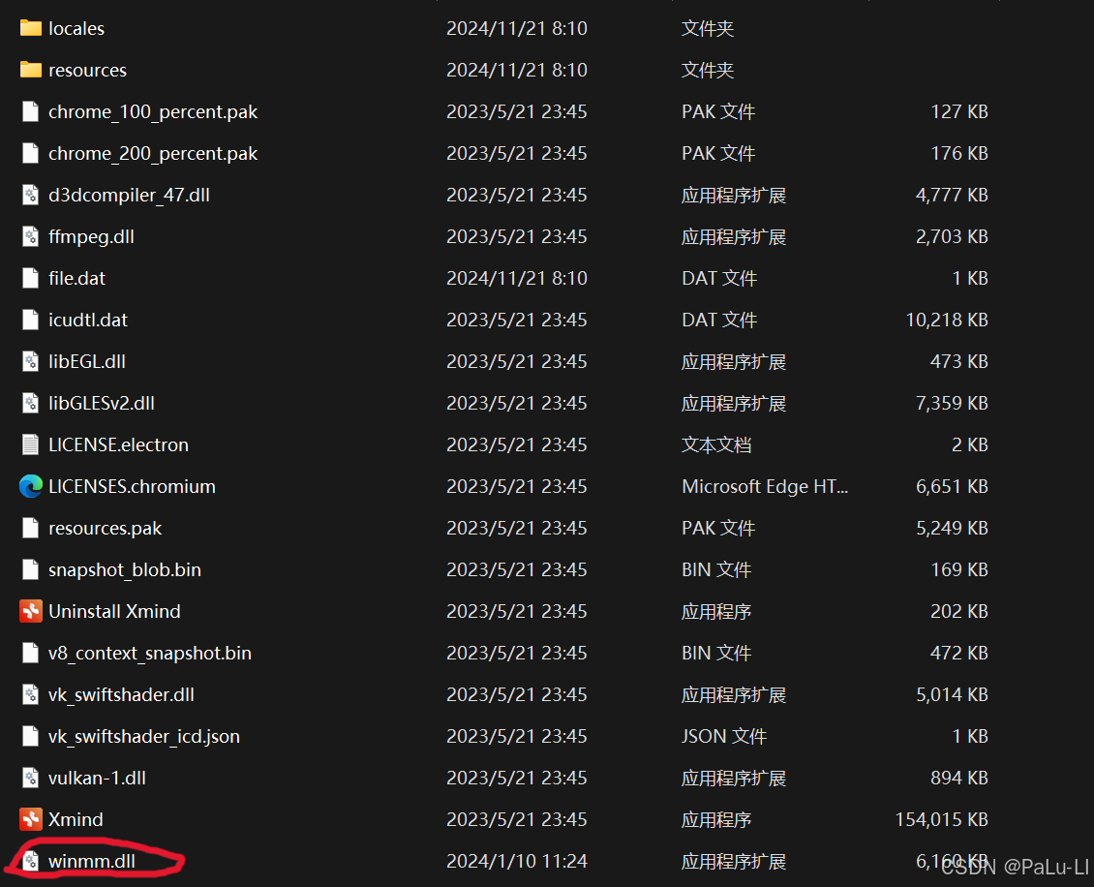1094x887 pixels.
Task: Select file name icudtl.dat
Action: [88, 320]
